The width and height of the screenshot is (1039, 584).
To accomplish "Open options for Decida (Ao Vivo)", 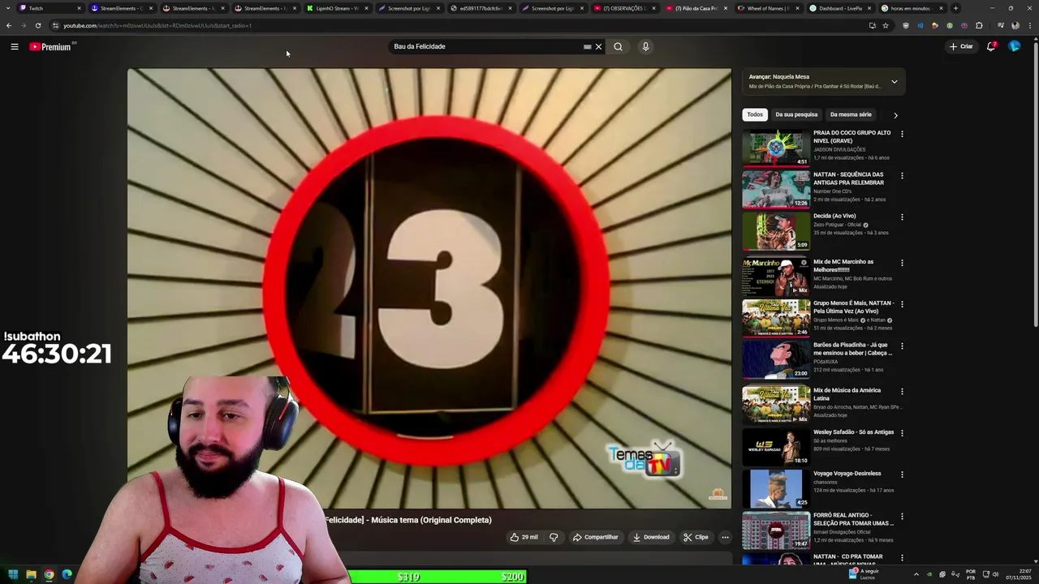I will click(x=902, y=217).
